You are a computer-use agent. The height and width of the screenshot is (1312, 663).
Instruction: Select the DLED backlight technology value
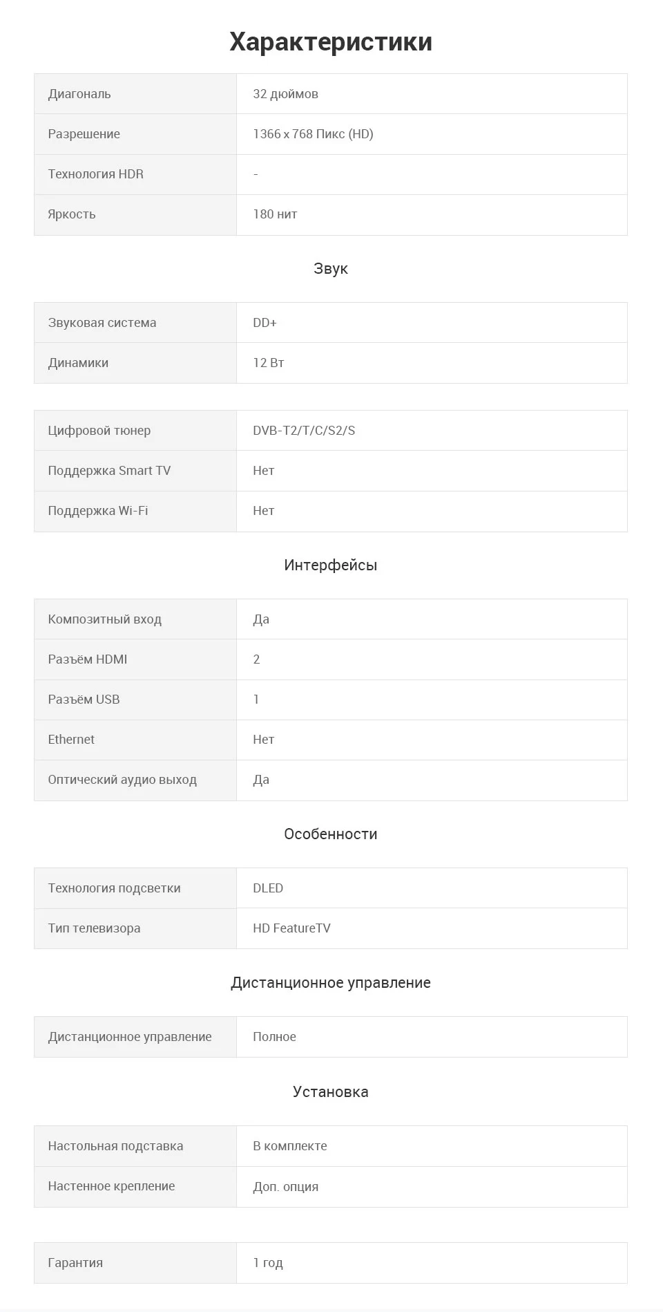coord(268,888)
